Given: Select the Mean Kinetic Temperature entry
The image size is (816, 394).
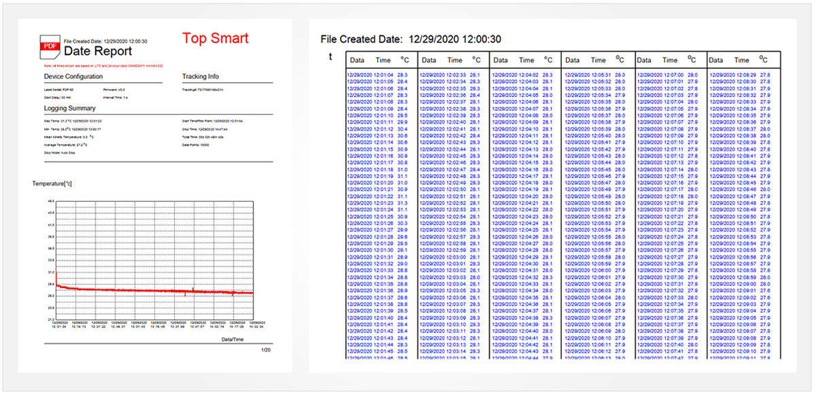Looking at the screenshot, I should pyautogui.click(x=69, y=137).
